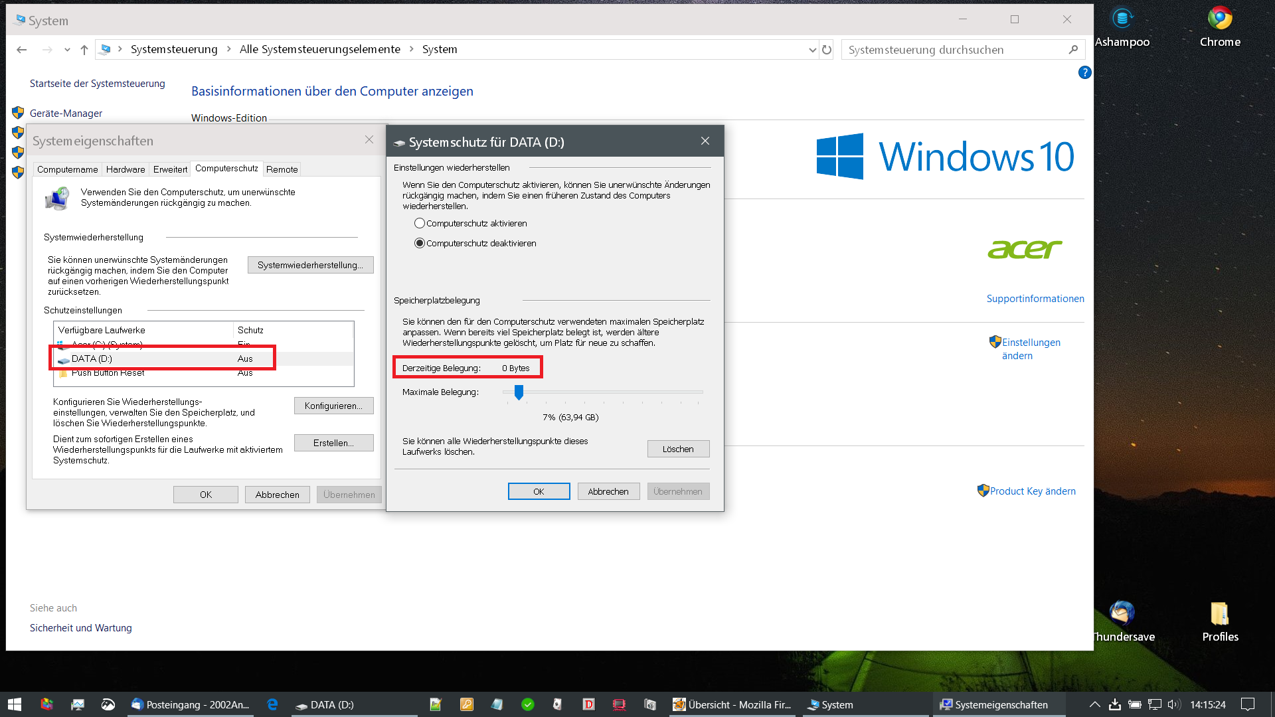Open the notification center icon
Image resolution: width=1275 pixels, height=717 pixels.
coord(1248,704)
